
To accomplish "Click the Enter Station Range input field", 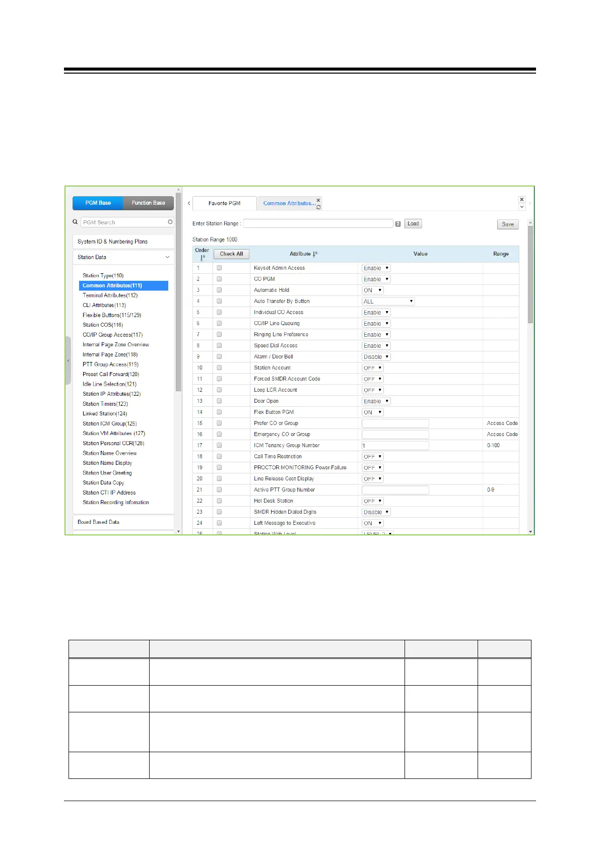I will [x=318, y=223].
